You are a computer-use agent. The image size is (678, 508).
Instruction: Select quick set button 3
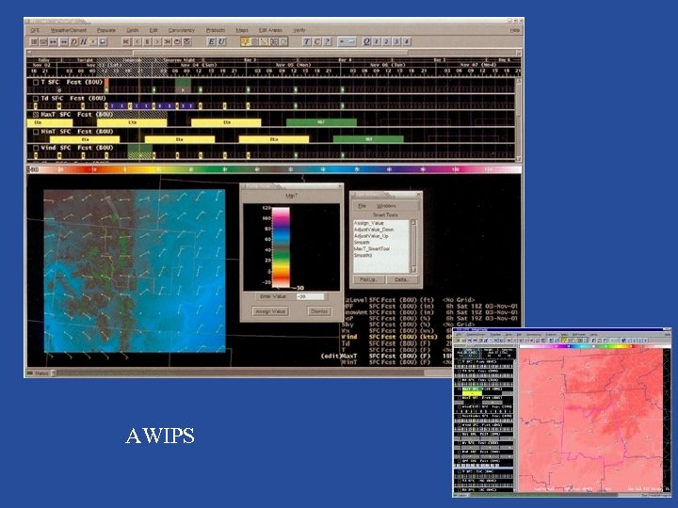pos(396,42)
